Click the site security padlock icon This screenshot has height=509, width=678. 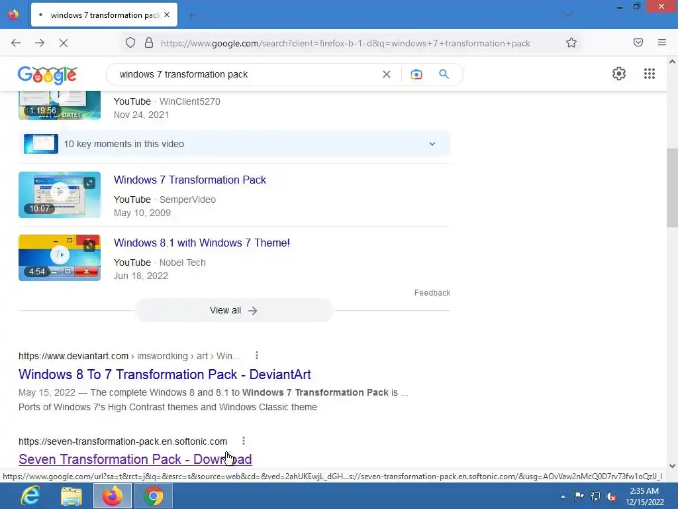click(149, 43)
